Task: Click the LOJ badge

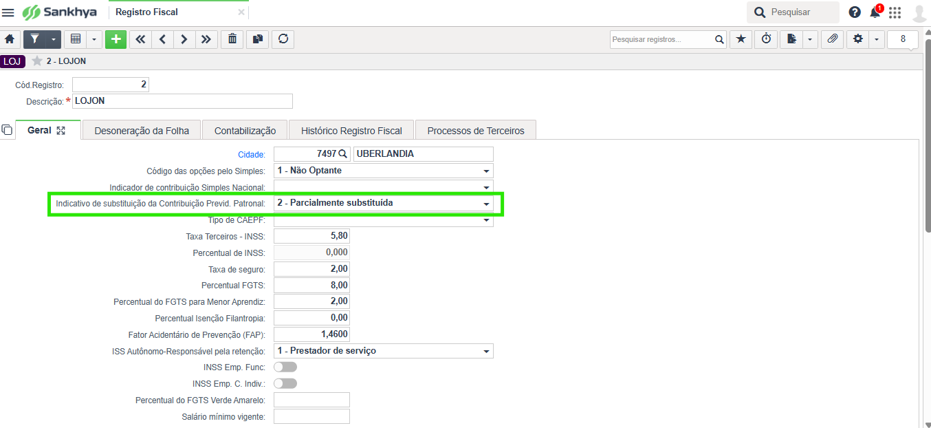Action: pyautogui.click(x=12, y=61)
